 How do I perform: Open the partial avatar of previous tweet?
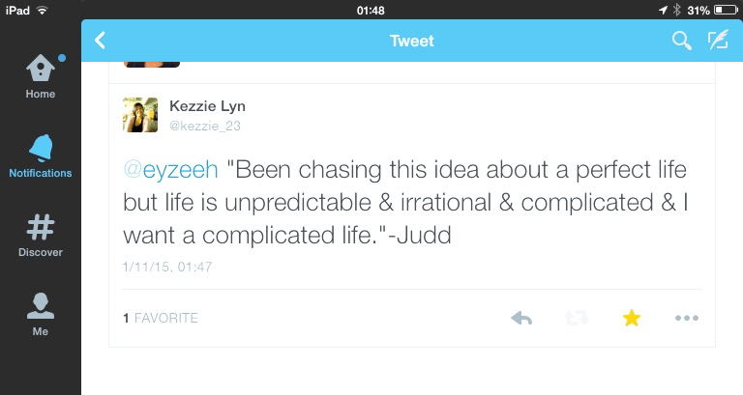[x=151, y=63]
